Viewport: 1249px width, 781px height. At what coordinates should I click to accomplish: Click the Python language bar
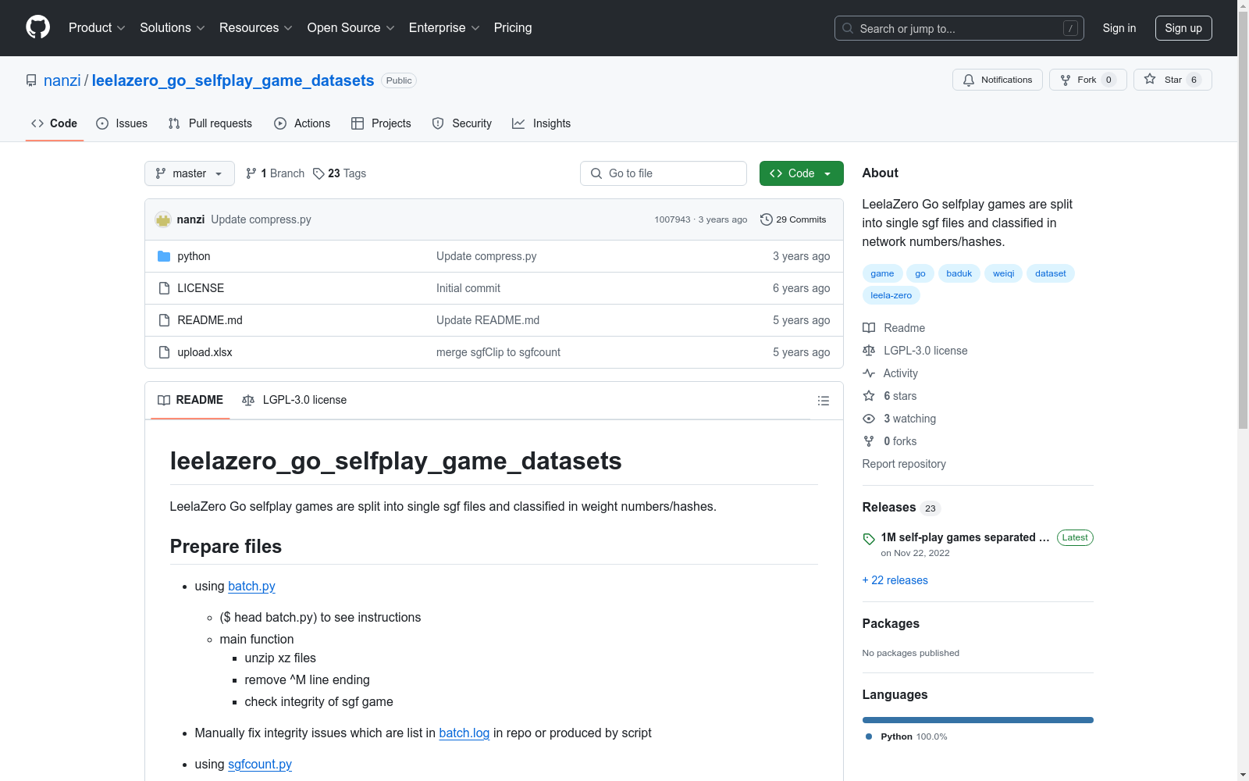pos(978,720)
